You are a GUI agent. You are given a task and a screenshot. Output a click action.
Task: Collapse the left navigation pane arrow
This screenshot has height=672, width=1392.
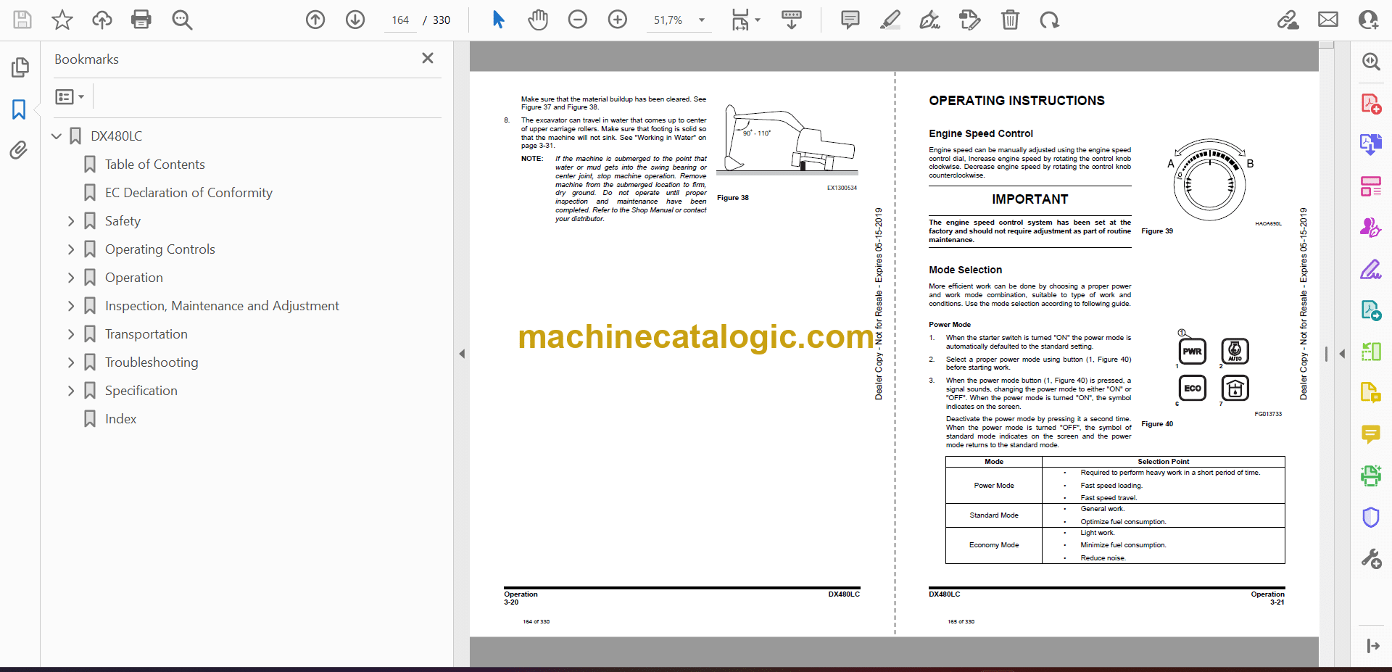pyautogui.click(x=462, y=354)
